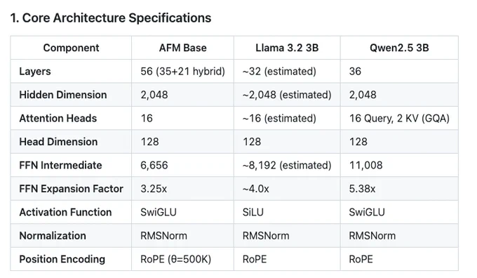Select the RoPE (θ=500K) cell

click(175, 259)
